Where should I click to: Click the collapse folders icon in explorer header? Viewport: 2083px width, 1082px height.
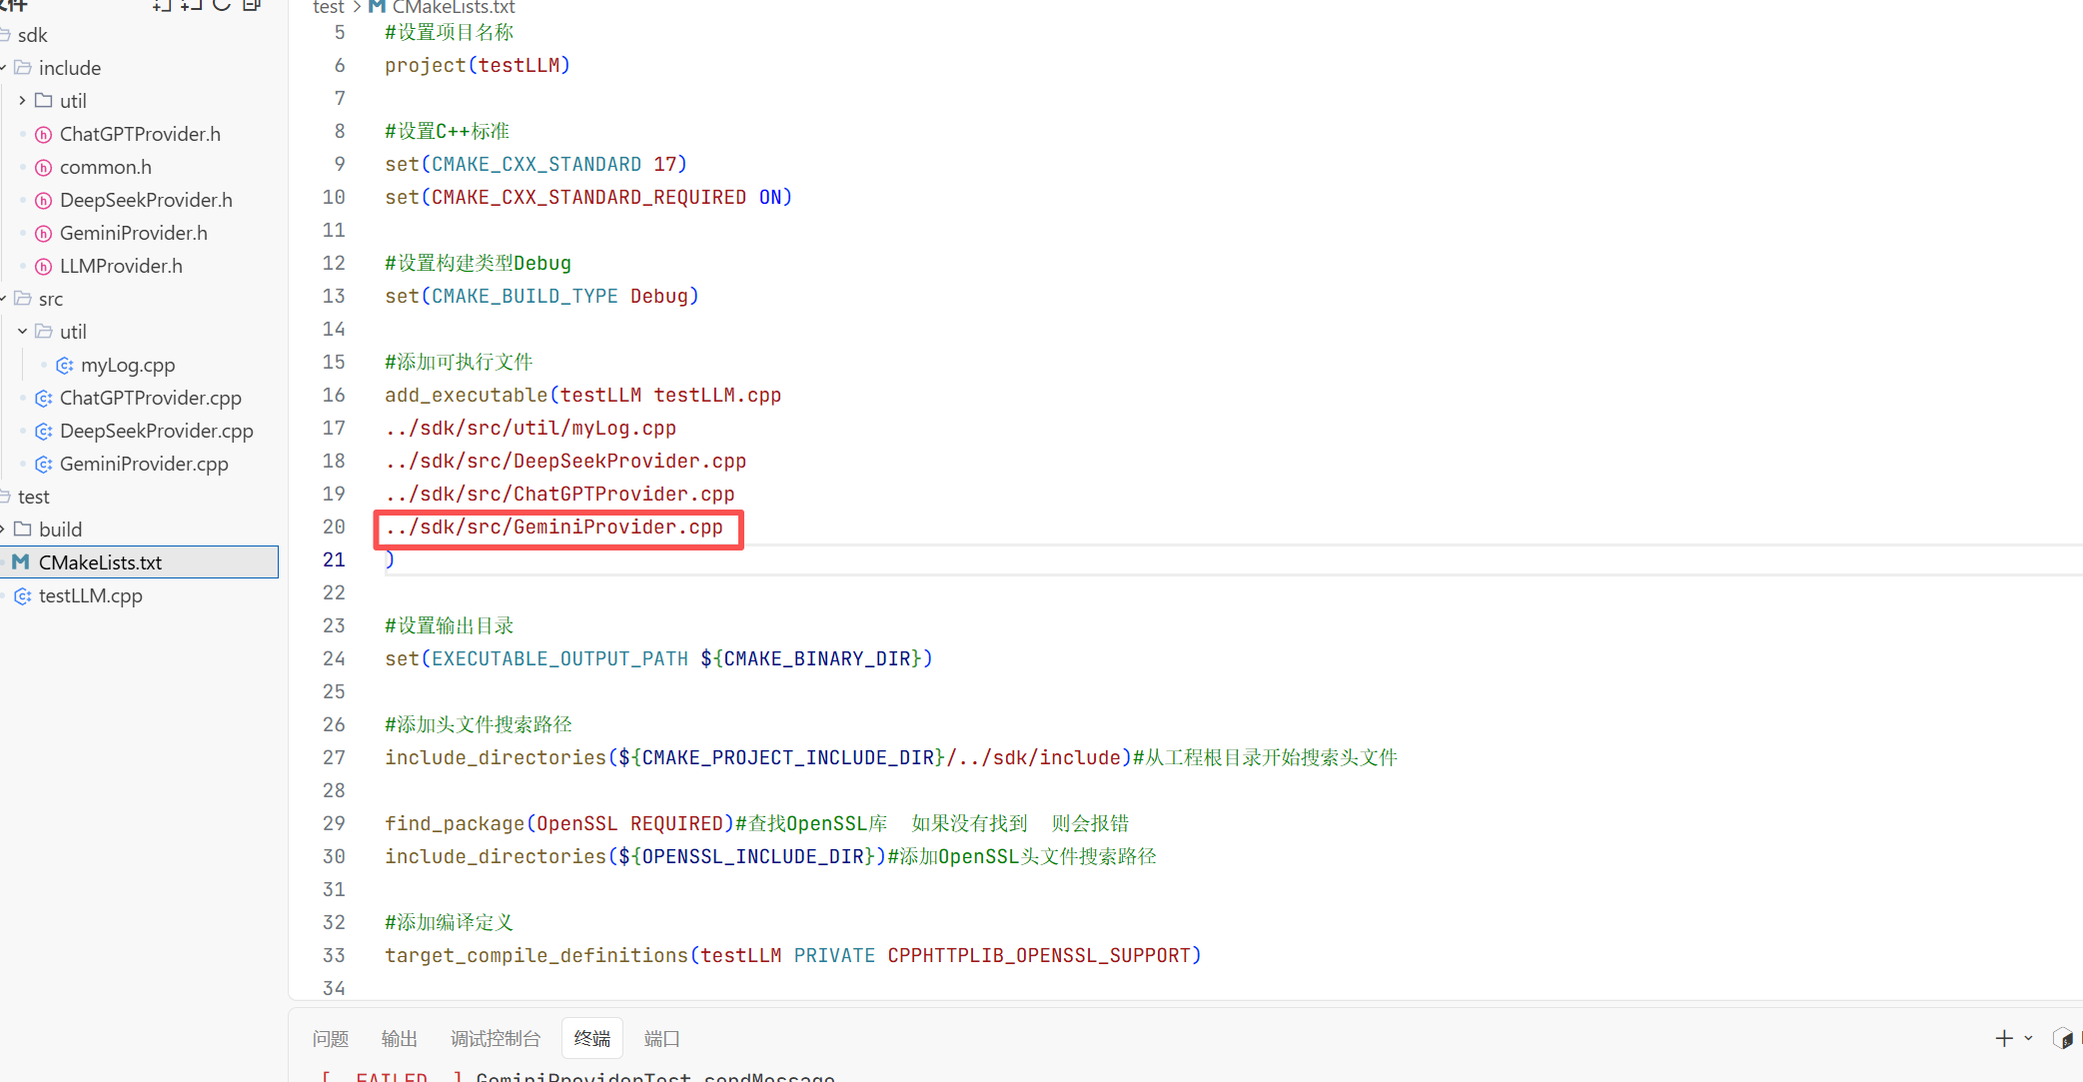(252, 5)
